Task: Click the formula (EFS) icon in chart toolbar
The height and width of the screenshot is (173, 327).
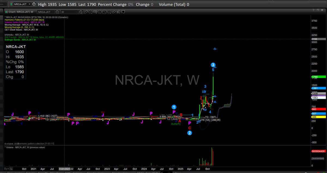Action: [x=95, y=12]
